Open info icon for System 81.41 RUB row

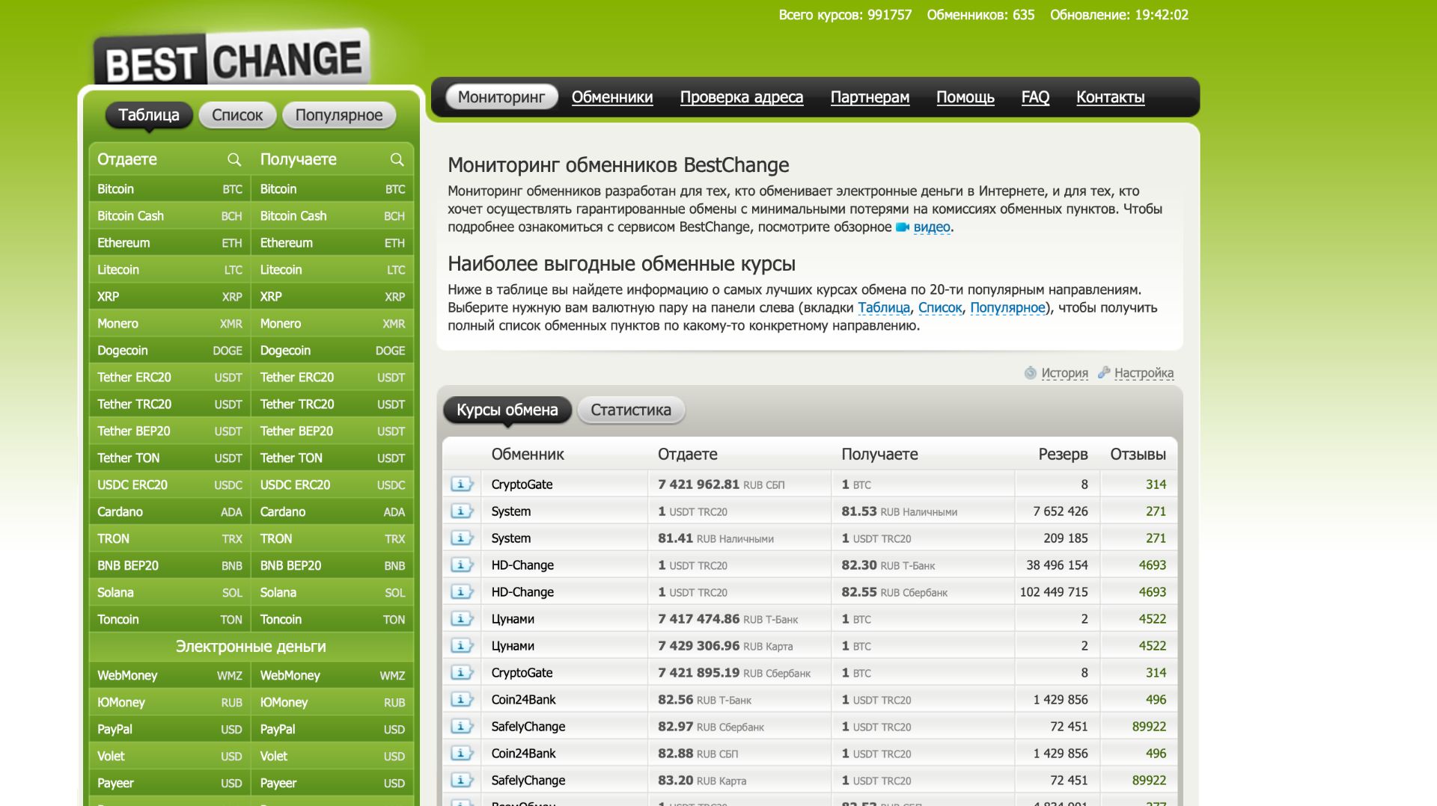(462, 538)
